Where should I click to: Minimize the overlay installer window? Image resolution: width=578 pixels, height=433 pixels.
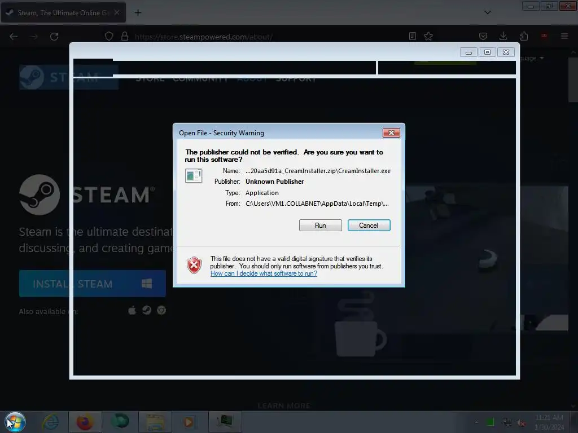pos(468,52)
